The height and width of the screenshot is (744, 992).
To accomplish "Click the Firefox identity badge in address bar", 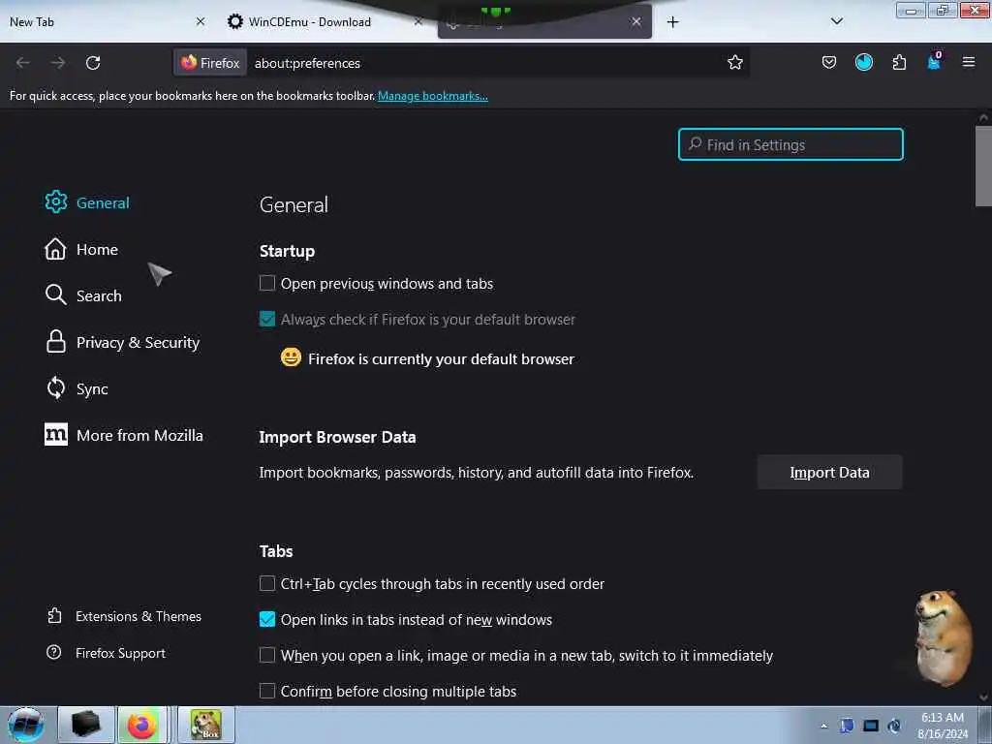I will pos(210,63).
